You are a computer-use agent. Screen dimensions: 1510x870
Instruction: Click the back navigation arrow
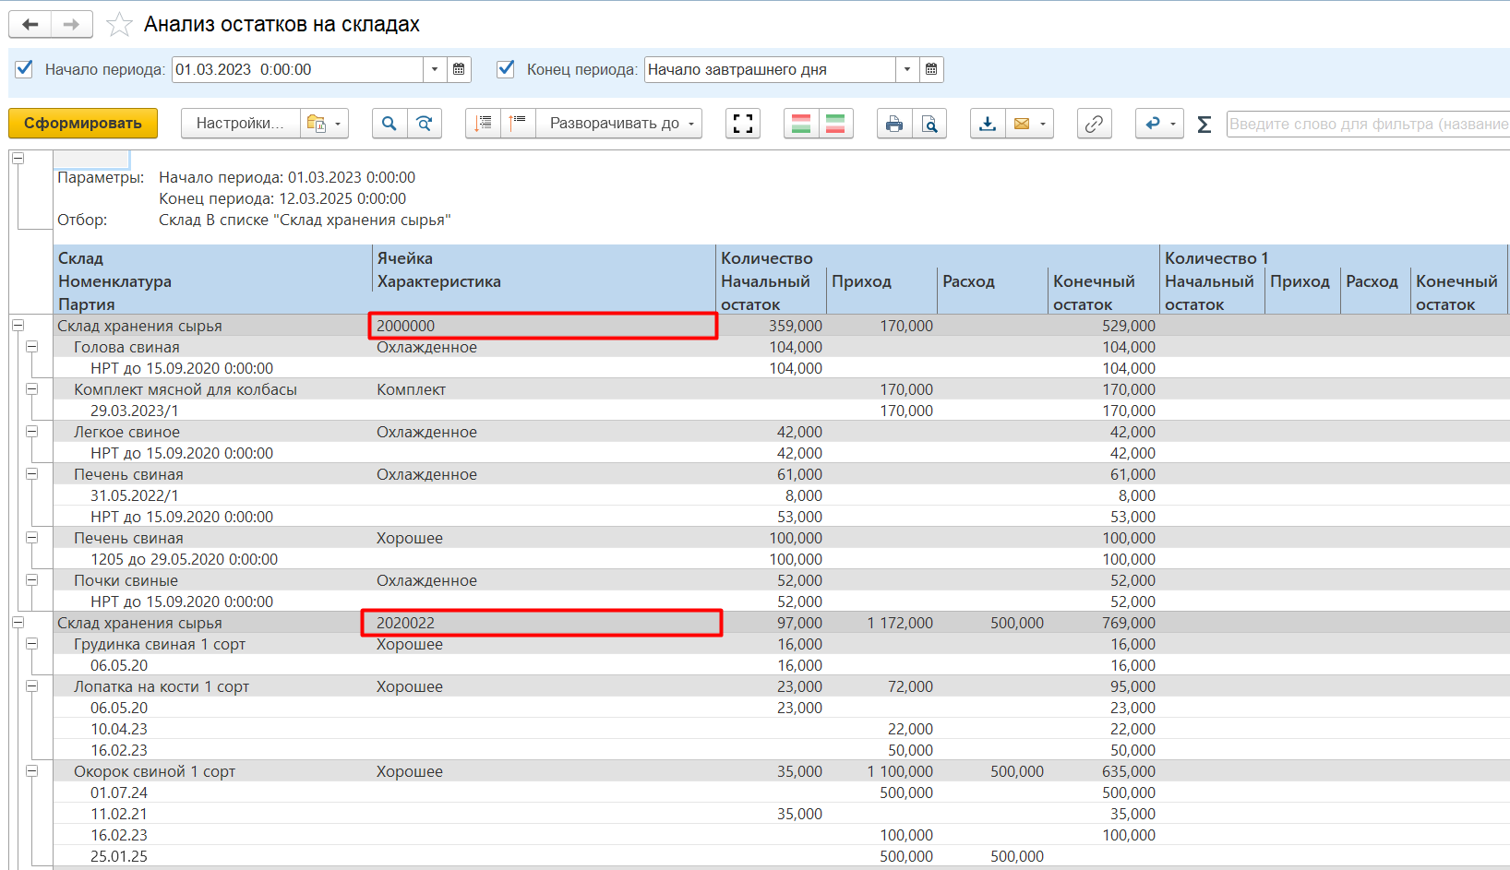click(30, 25)
